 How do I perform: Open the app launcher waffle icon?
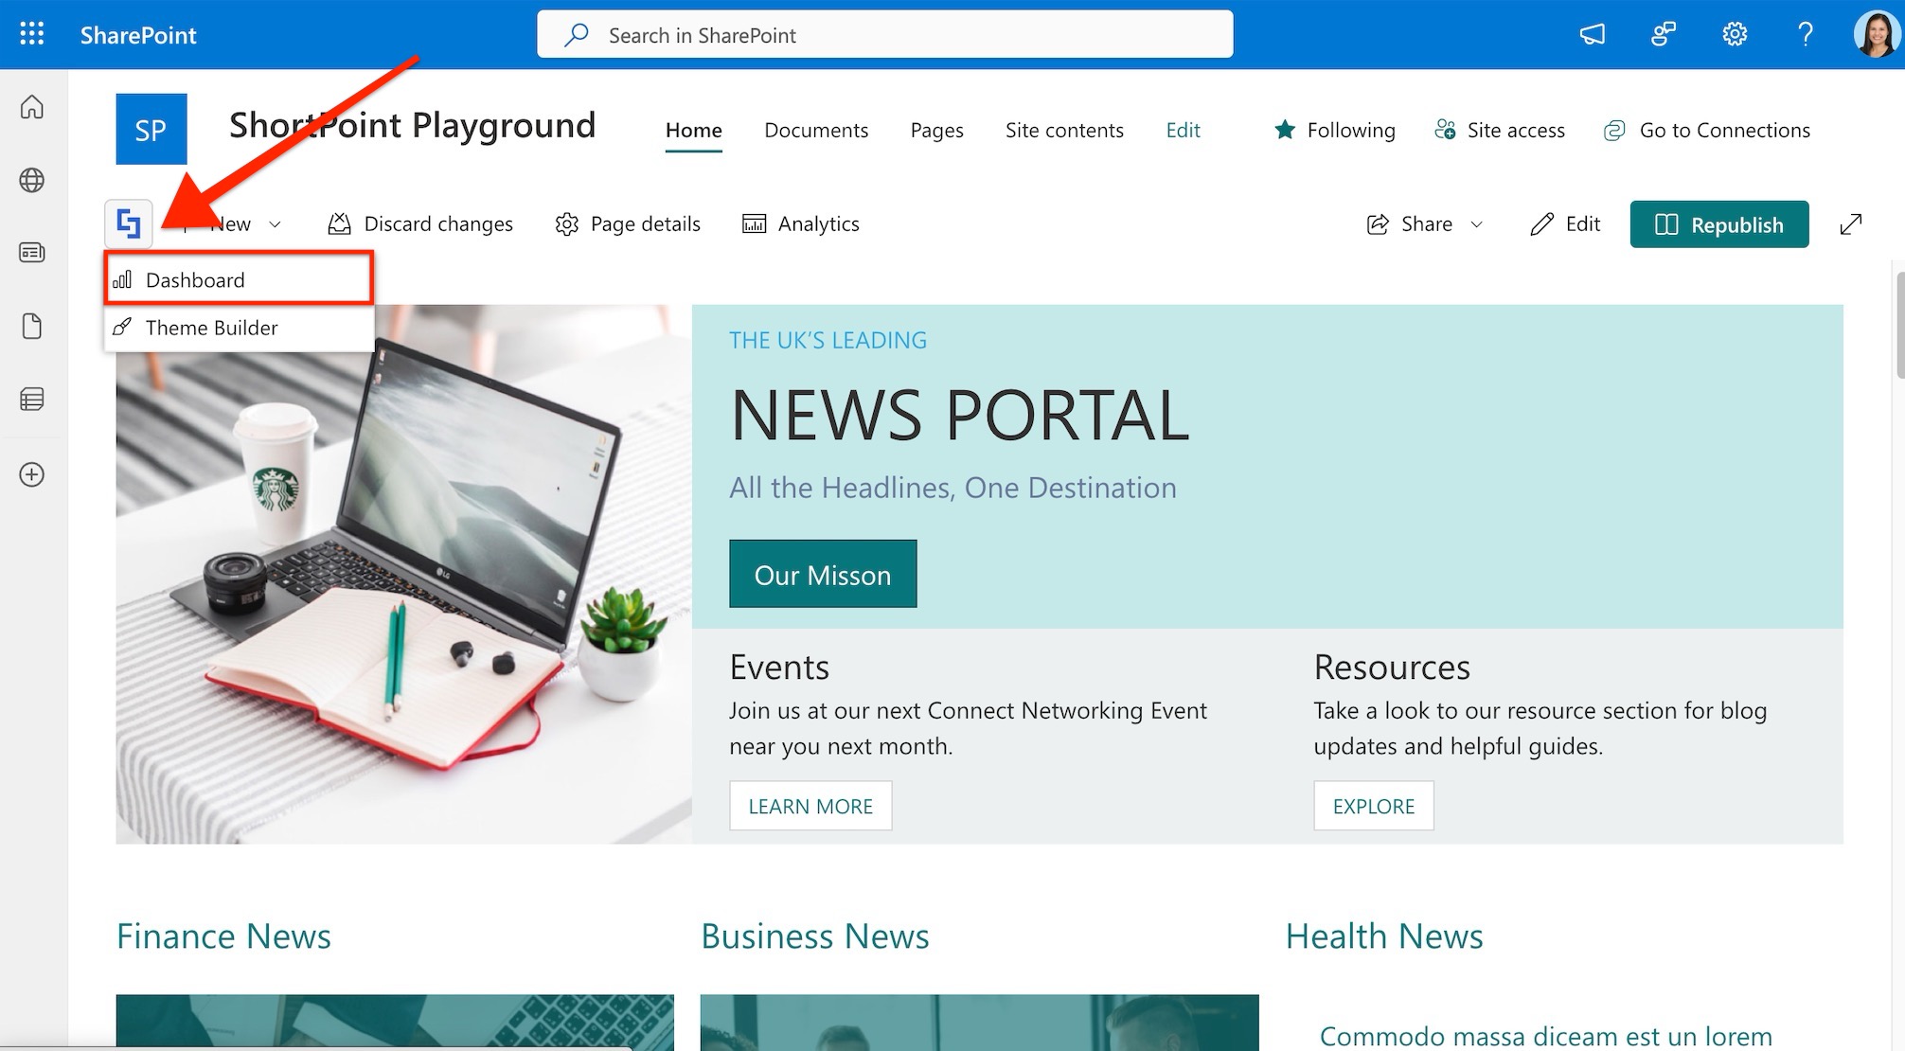coord(31,34)
